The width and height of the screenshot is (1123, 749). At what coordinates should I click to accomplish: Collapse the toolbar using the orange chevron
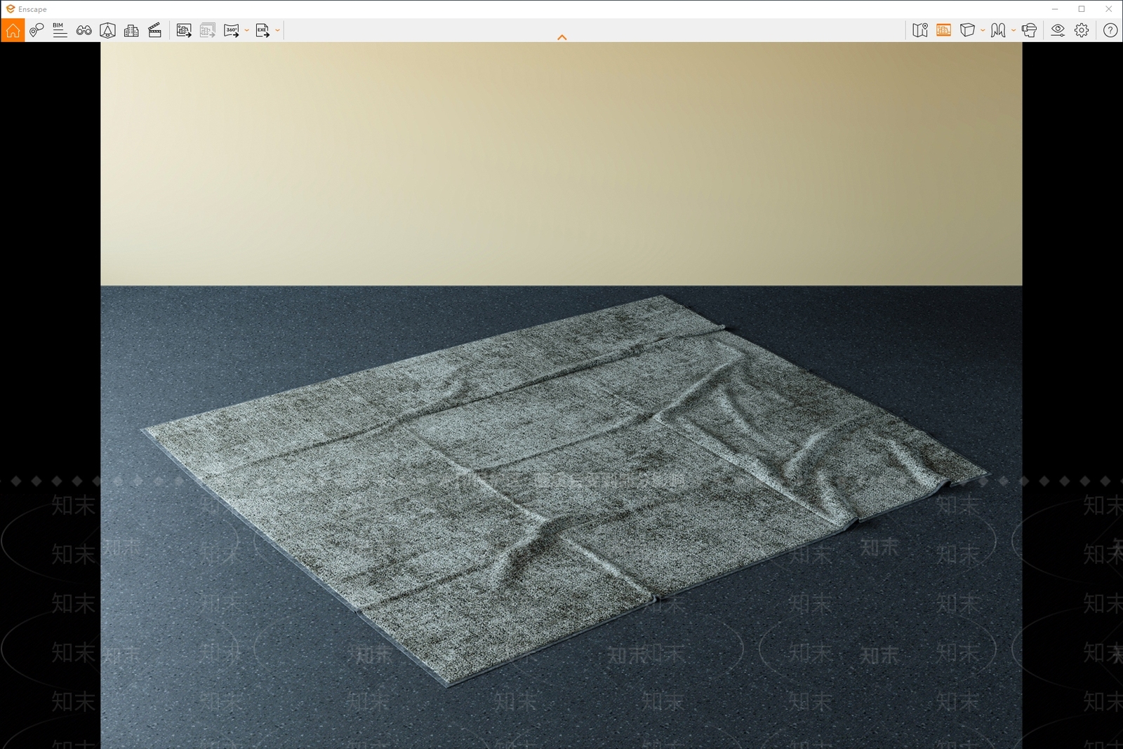(x=561, y=37)
